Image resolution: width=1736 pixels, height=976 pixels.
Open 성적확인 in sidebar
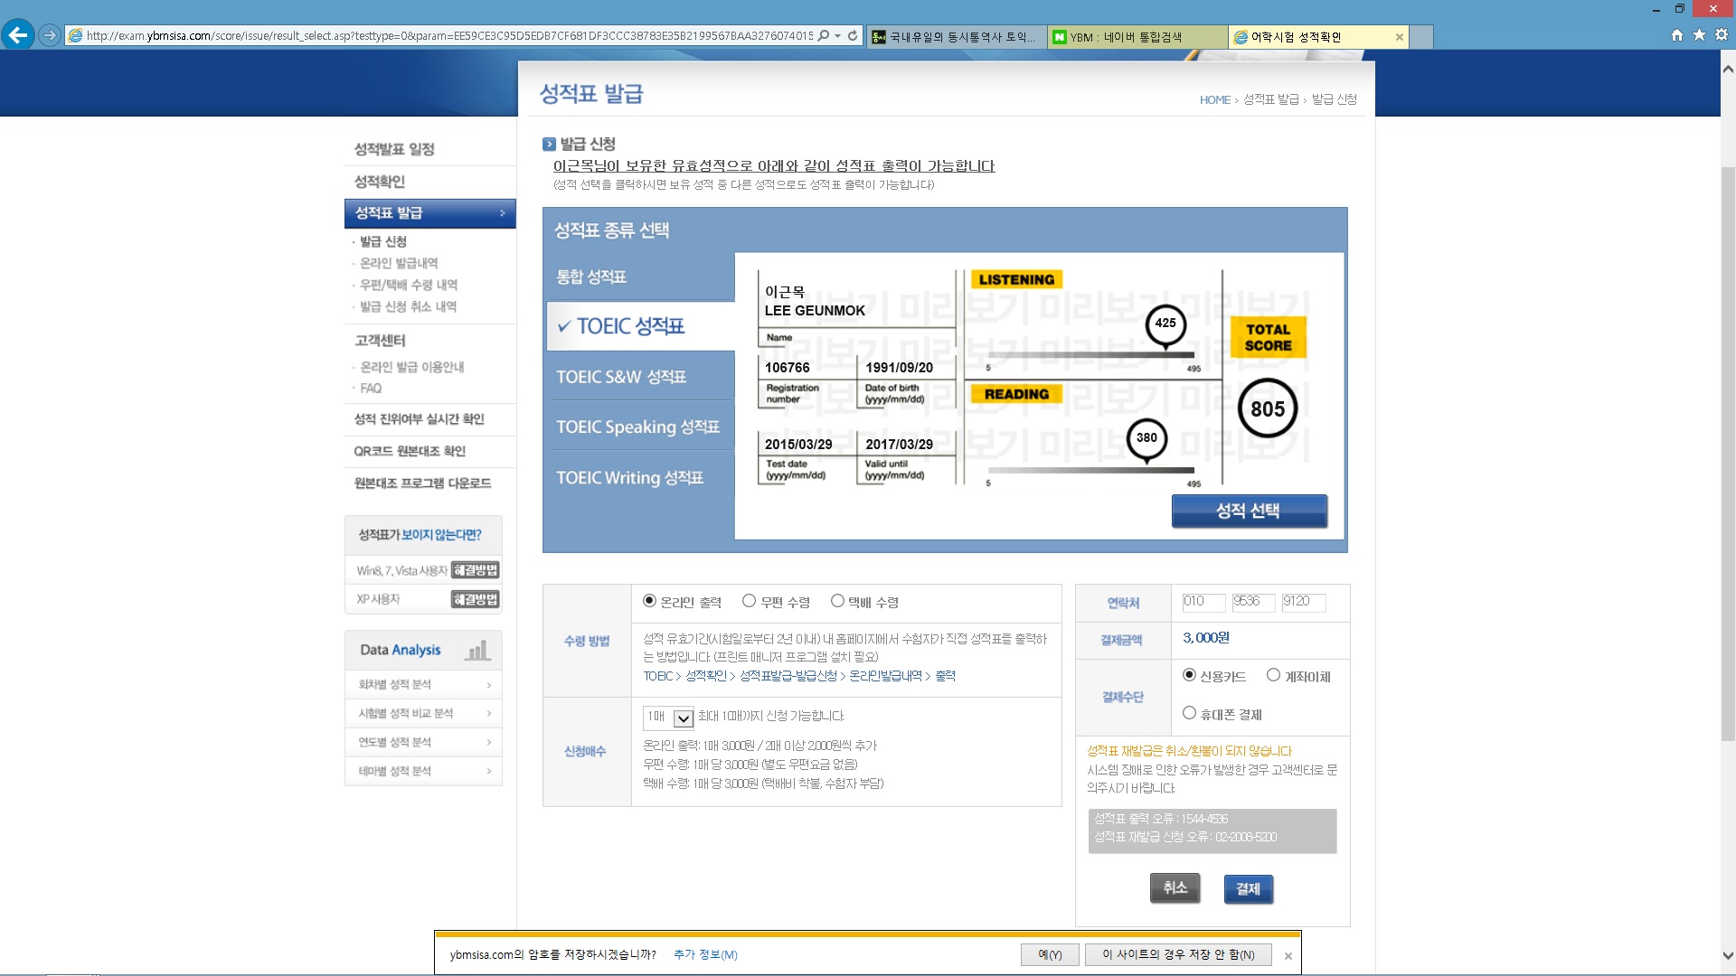(x=380, y=182)
